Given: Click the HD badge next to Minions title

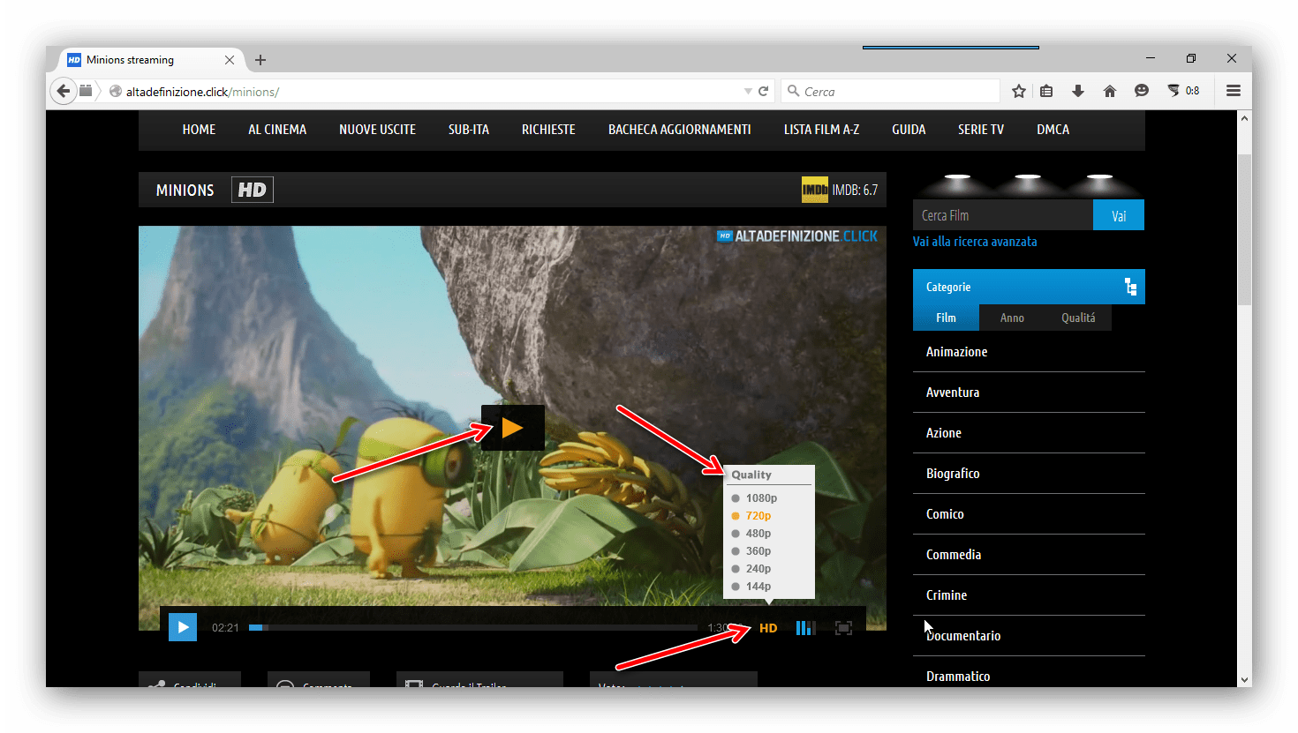Looking at the screenshot, I should point(253,190).
